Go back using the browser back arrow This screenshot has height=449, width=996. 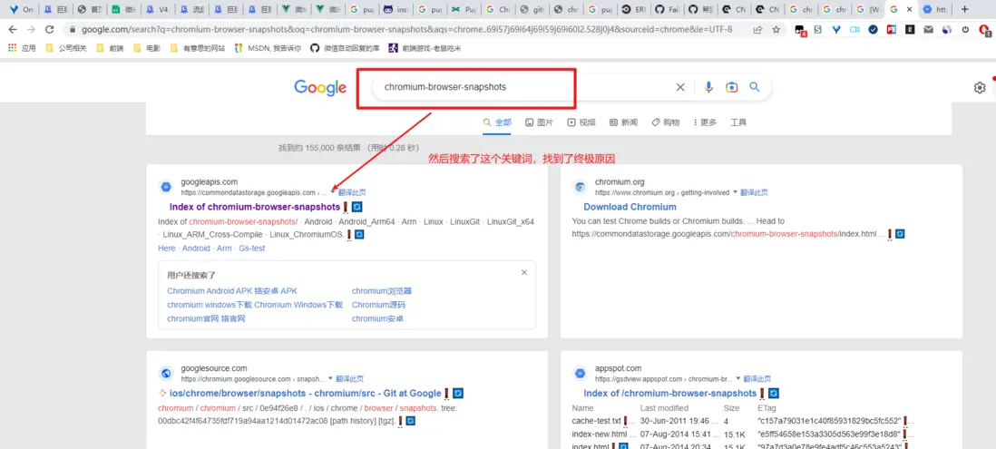coord(14,30)
